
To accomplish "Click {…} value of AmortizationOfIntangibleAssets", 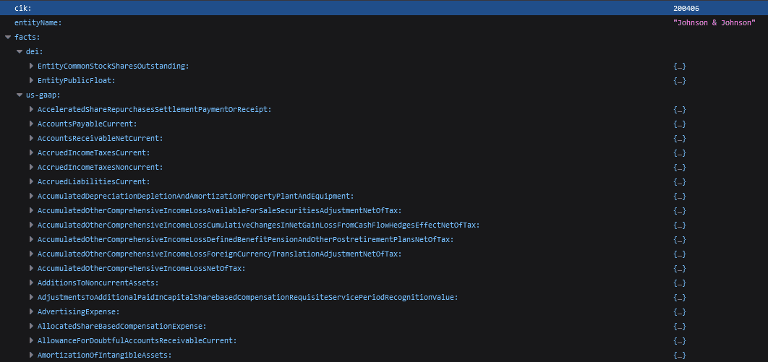I will (x=680, y=355).
